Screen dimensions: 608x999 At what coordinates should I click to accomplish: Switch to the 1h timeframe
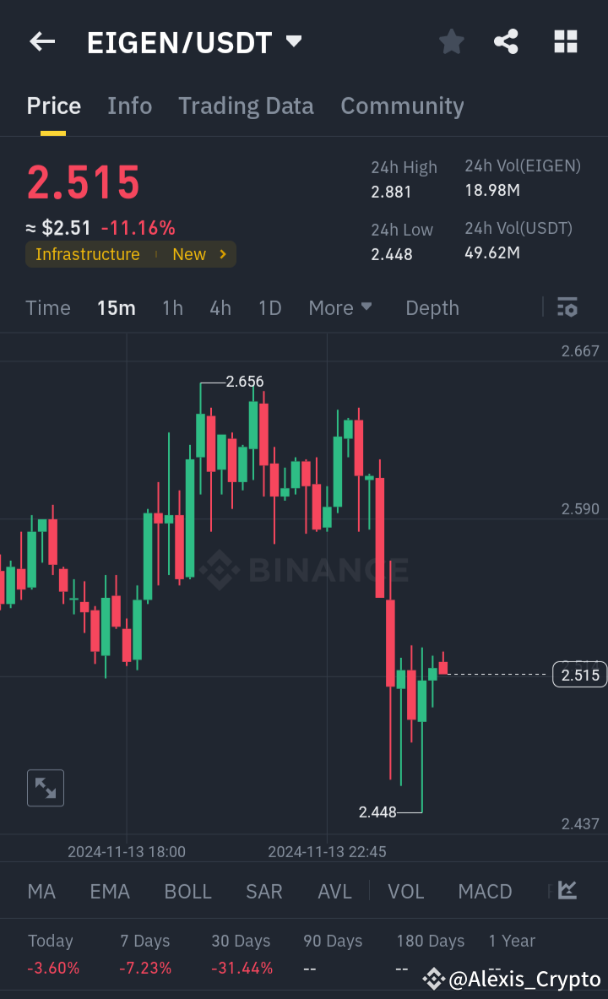(172, 307)
